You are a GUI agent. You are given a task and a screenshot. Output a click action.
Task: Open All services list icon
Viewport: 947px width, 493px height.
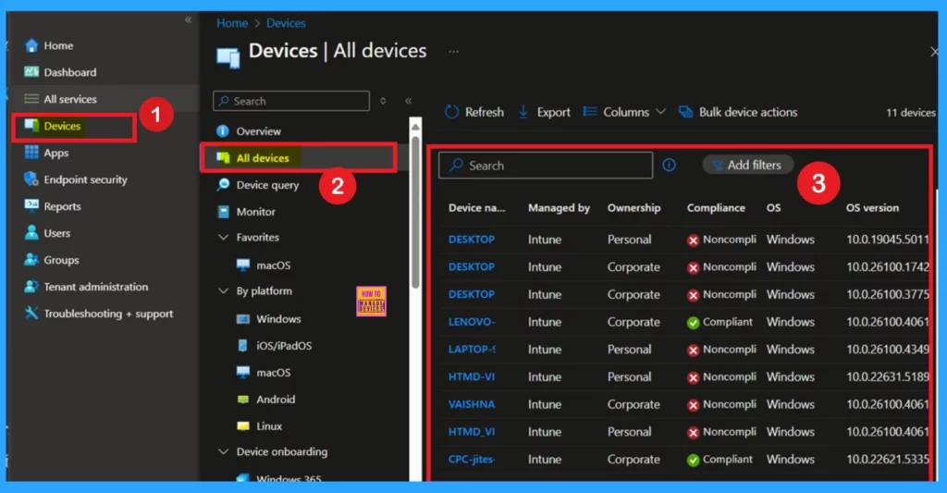tap(31, 98)
